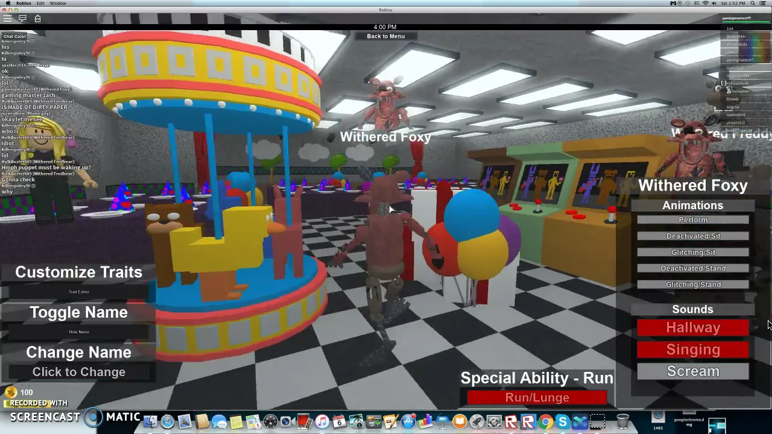Open Skype from the dock

pos(563,422)
